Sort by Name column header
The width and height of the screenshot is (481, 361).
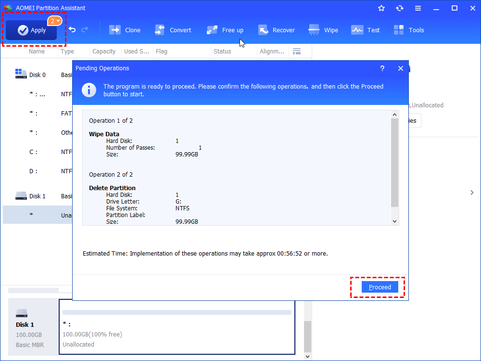click(37, 52)
